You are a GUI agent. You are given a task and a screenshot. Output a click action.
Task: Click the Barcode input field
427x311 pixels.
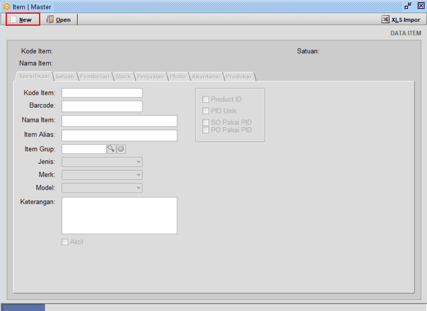click(102, 106)
